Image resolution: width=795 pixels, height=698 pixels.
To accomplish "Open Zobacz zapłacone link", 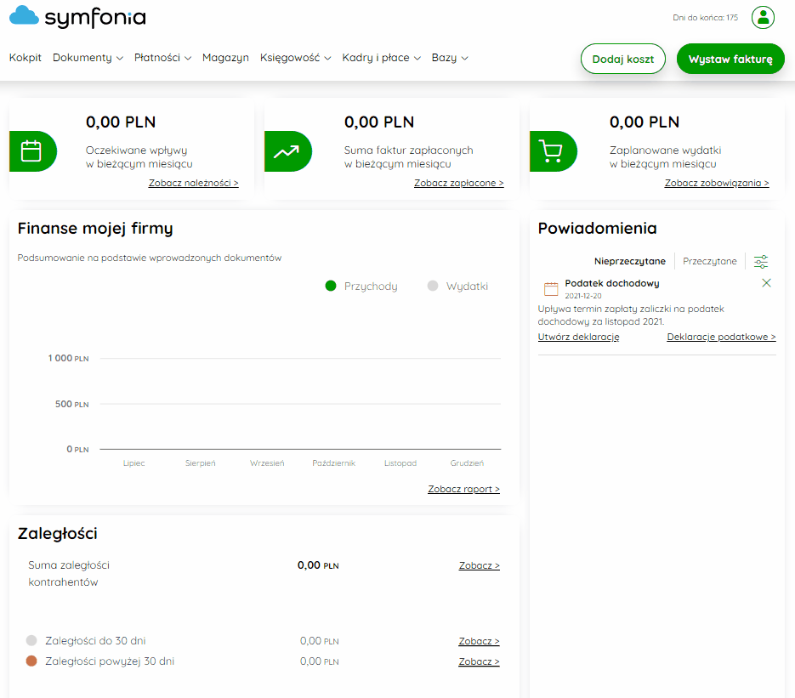I will pyautogui.click(x=459, y=183).
